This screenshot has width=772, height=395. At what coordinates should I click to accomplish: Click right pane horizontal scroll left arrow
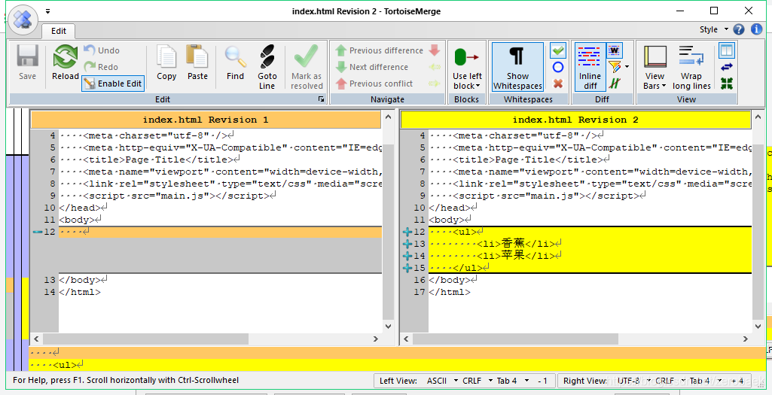click(x=406, y=339)
